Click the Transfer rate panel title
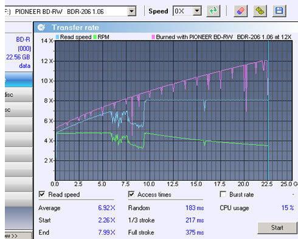Viewport: 298px width, 239px height. click(x=75, y=27)
